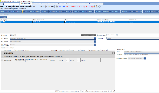Click the document icon after patient age

click(57, 6)
